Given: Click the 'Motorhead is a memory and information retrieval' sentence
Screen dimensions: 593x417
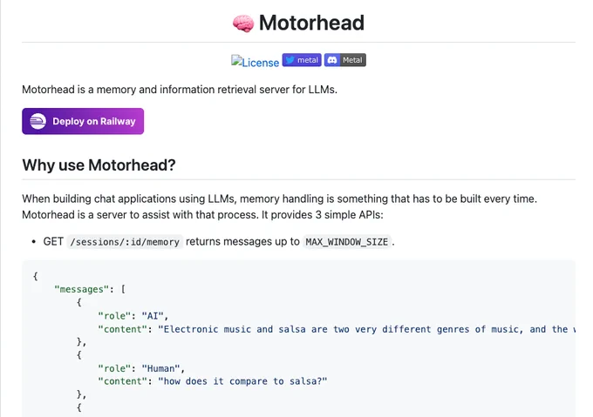Looking at the screenshot, I should point(180,90).
